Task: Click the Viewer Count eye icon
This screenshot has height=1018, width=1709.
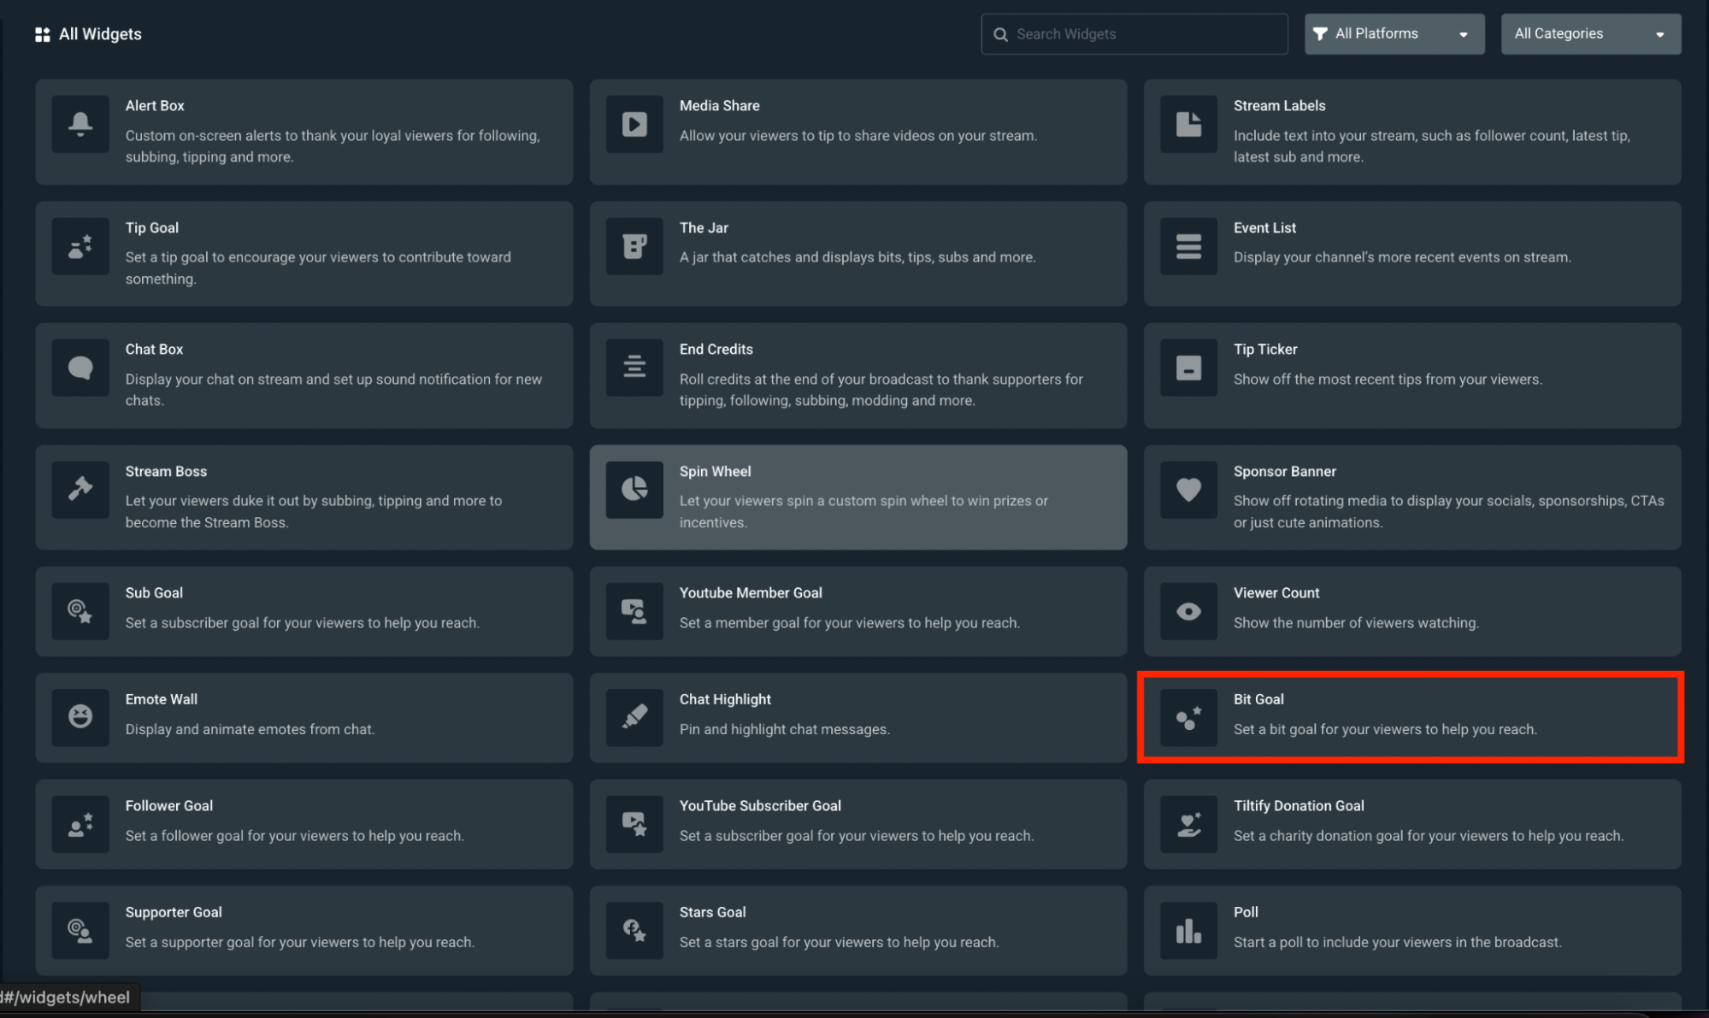Action: click(1187, 611)
